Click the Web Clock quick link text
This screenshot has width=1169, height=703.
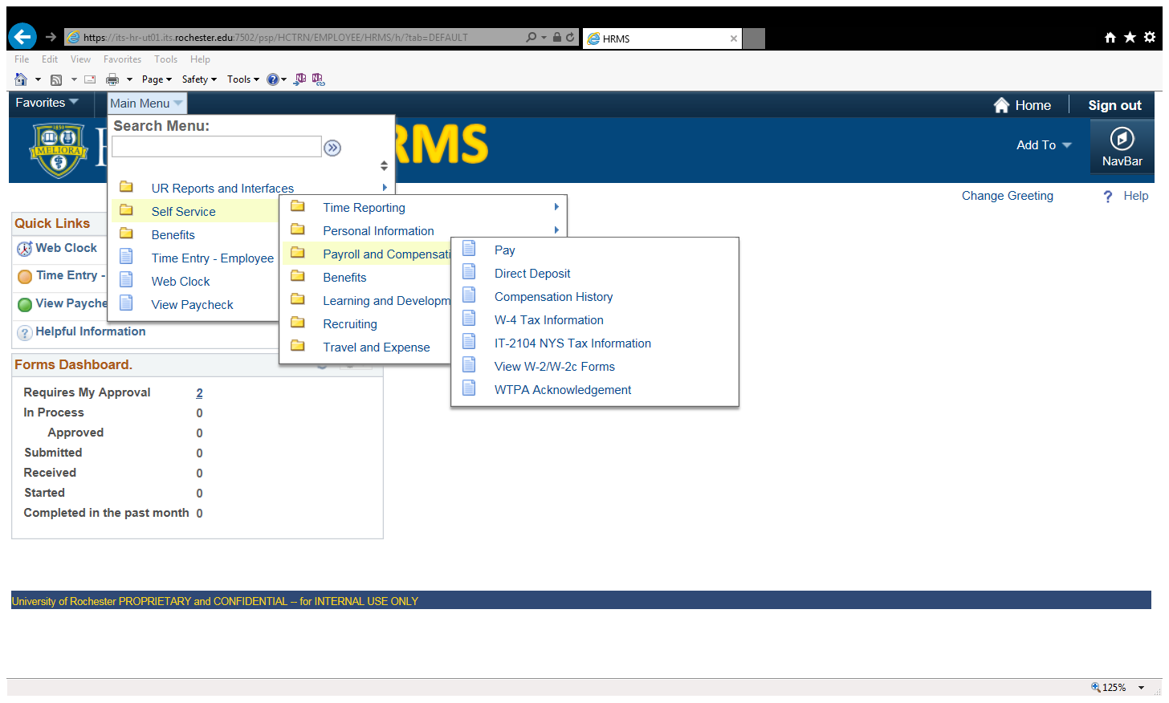66,248
